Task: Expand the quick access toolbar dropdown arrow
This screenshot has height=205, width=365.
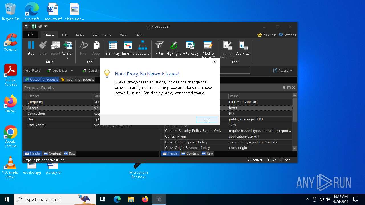Action: (x=46, y=26)
